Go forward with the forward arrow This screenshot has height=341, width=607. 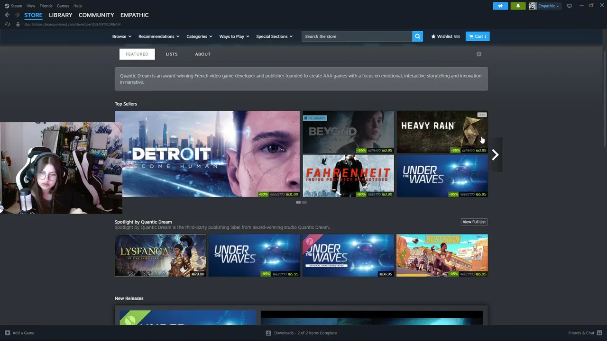point(17,15)
